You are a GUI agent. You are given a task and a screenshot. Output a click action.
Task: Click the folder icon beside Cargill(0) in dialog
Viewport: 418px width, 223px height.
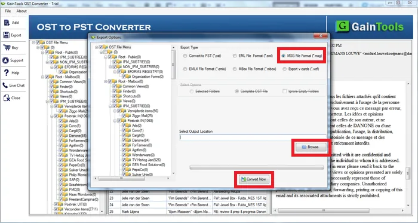[128, 136]
